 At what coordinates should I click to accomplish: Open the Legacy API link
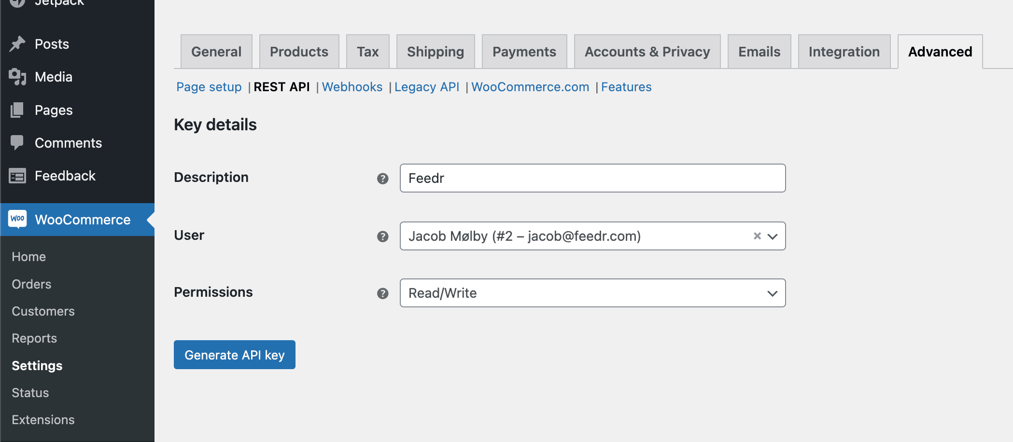(x=426, y=87)
